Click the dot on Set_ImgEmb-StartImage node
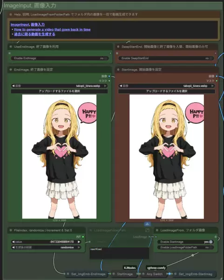This screenshot has height=280, width=224. coord(176,274)
